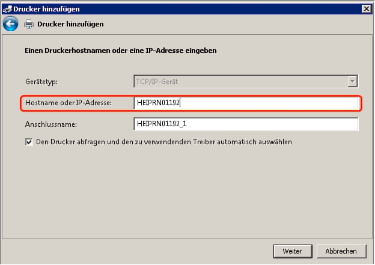Click the blue back arrow button
375x265 pixels.
pos(10,24)
